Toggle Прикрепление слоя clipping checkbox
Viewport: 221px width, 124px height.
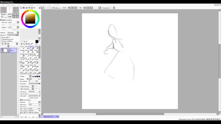[1, 39]
